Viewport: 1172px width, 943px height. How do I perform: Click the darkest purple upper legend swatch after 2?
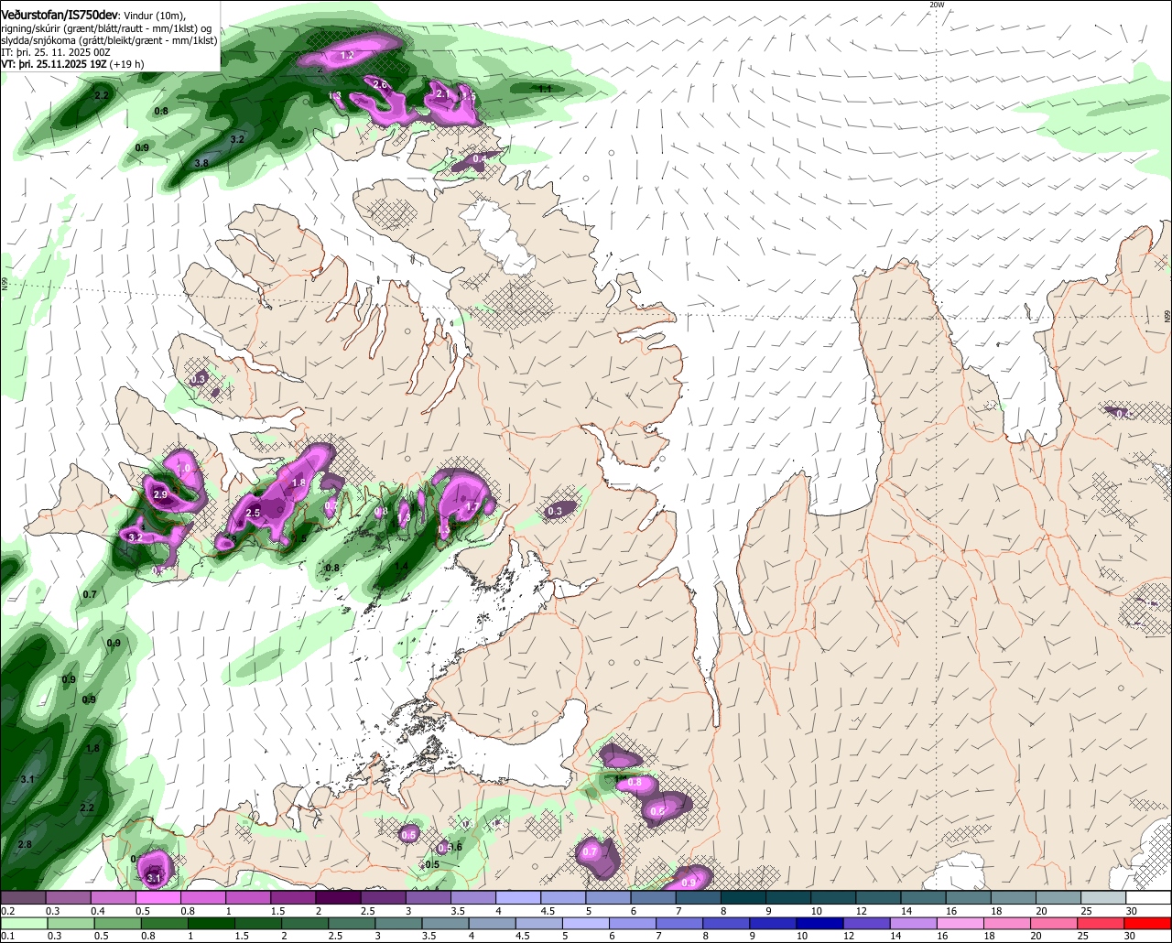(338, 898)
